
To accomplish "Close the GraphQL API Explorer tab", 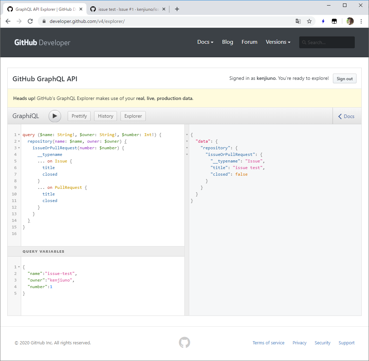I will click(x=81, y=9).
